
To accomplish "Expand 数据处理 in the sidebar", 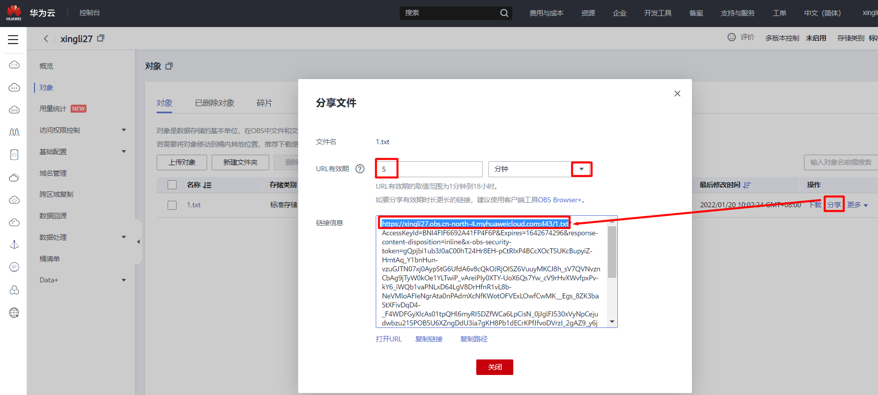I will coord(124,237).
